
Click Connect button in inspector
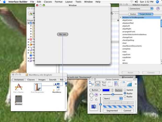point(151,72)
